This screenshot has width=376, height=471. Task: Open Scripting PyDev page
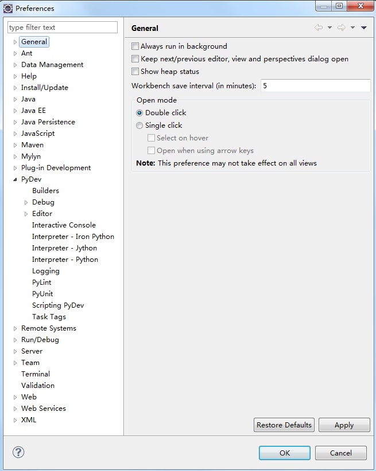58,305
